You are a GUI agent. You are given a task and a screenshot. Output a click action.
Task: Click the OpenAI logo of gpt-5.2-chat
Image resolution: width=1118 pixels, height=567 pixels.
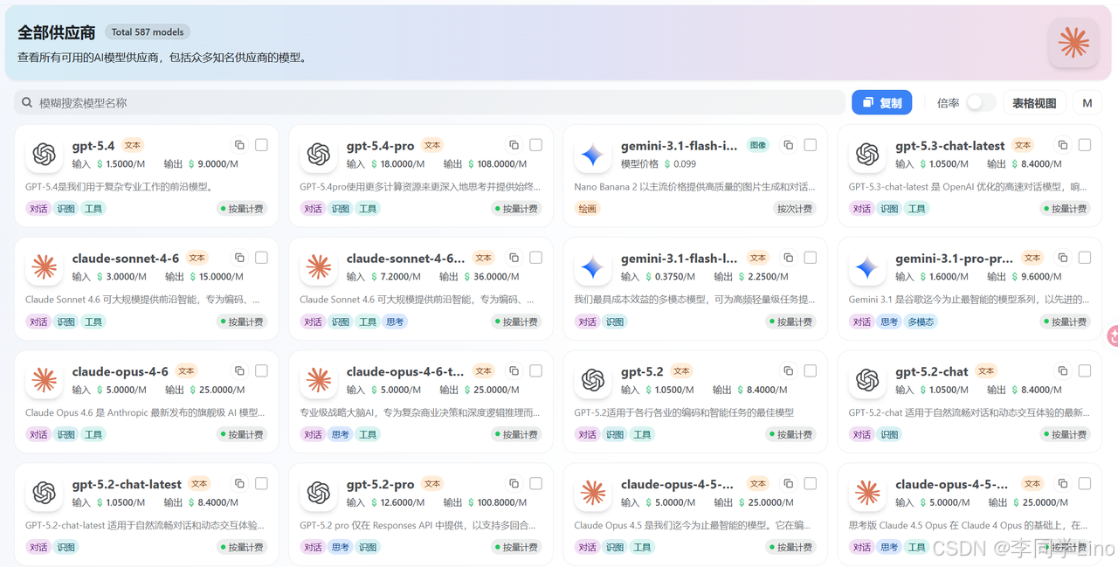pyautogui.click(x=866, y=380)
